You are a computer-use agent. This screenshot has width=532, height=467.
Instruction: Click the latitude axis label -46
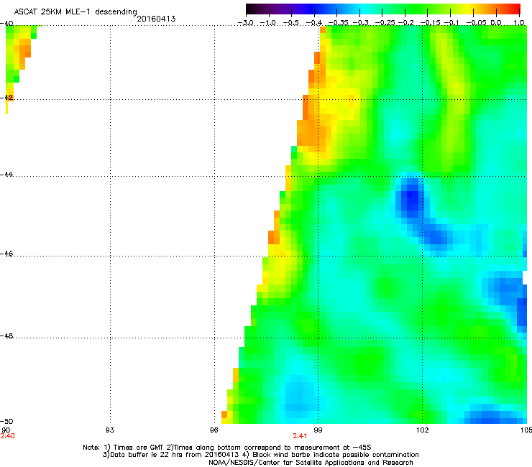coord(6,254)
